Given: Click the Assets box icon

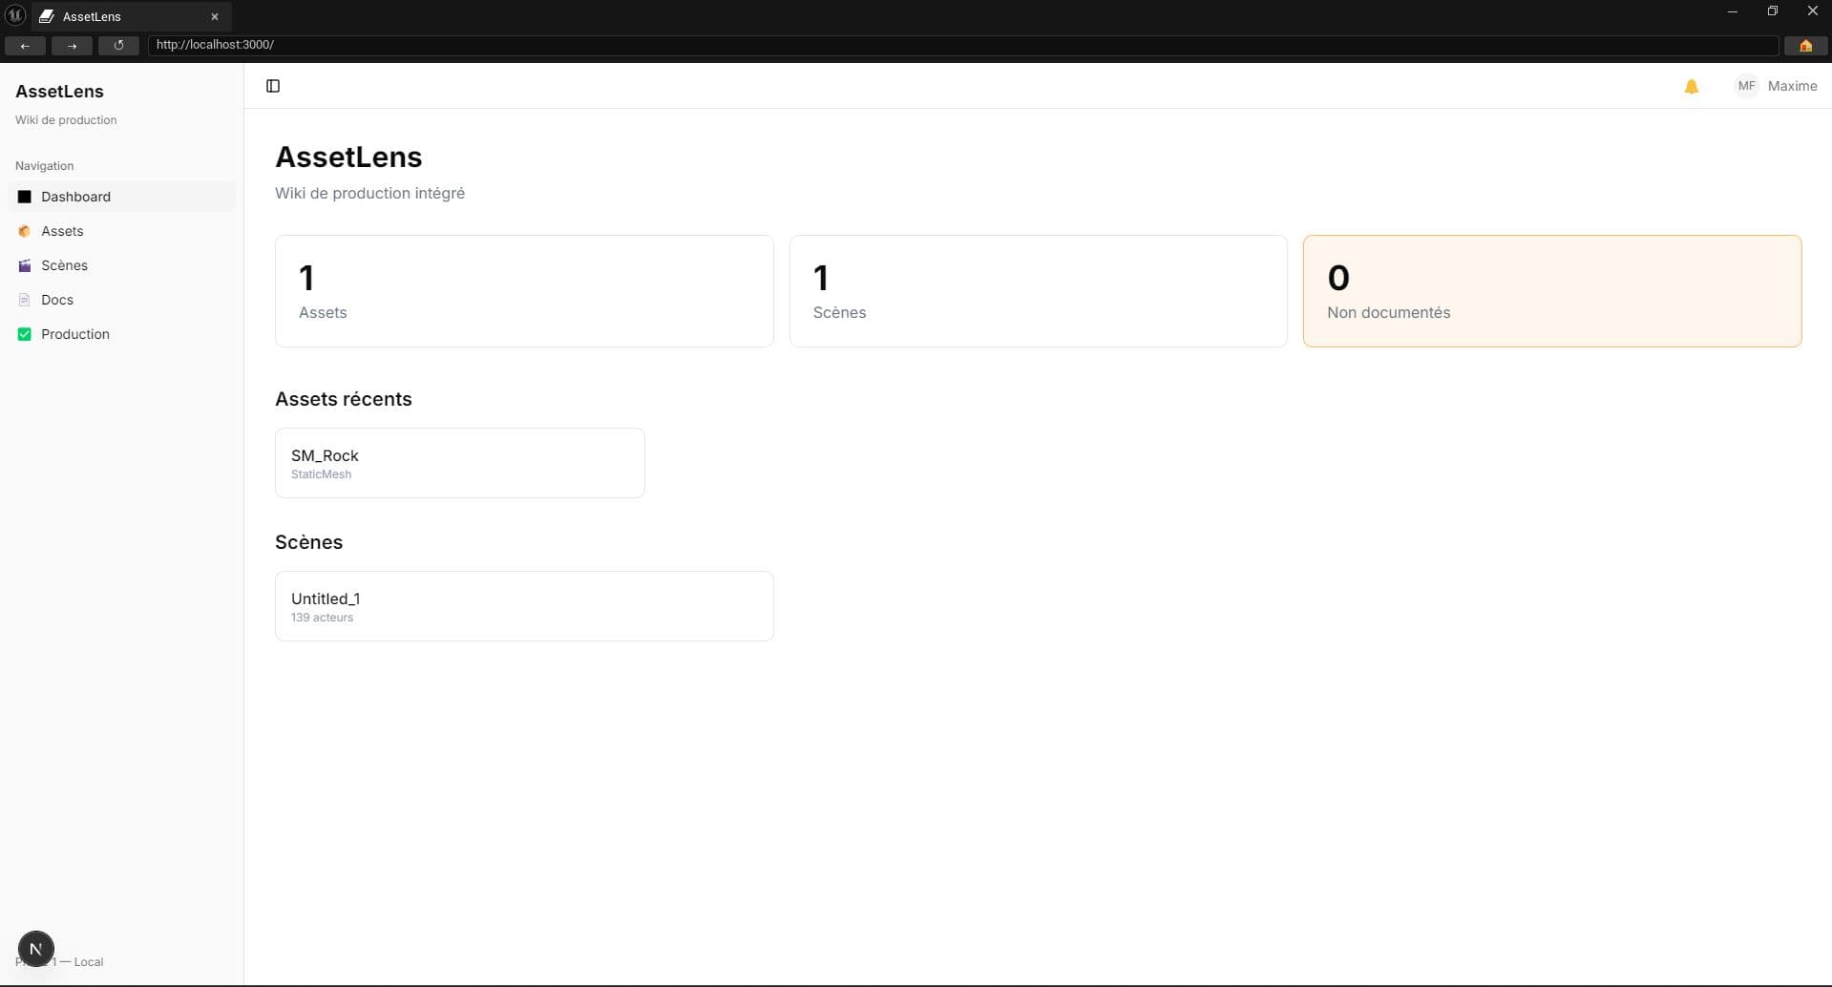Looking at the screenshot, I should pyautogui.click(x=25, y=231).
